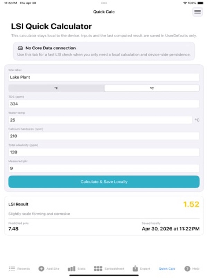
Task: Tap the three dots multitasking control
Action: coord(104,3)
